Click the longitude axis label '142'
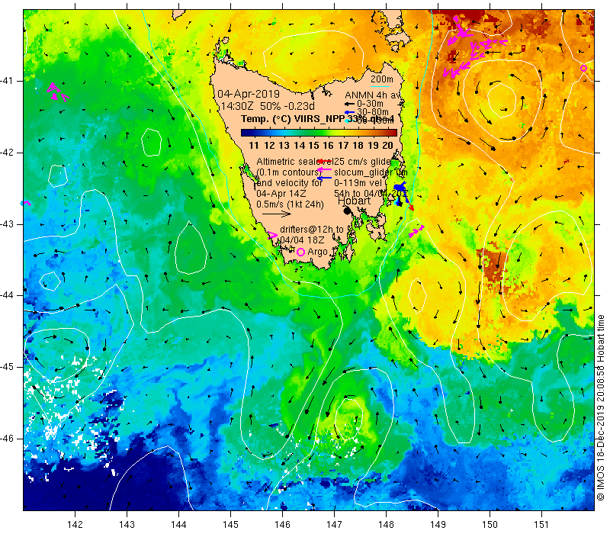Screen dimensions: 610x534 (75, 524)
